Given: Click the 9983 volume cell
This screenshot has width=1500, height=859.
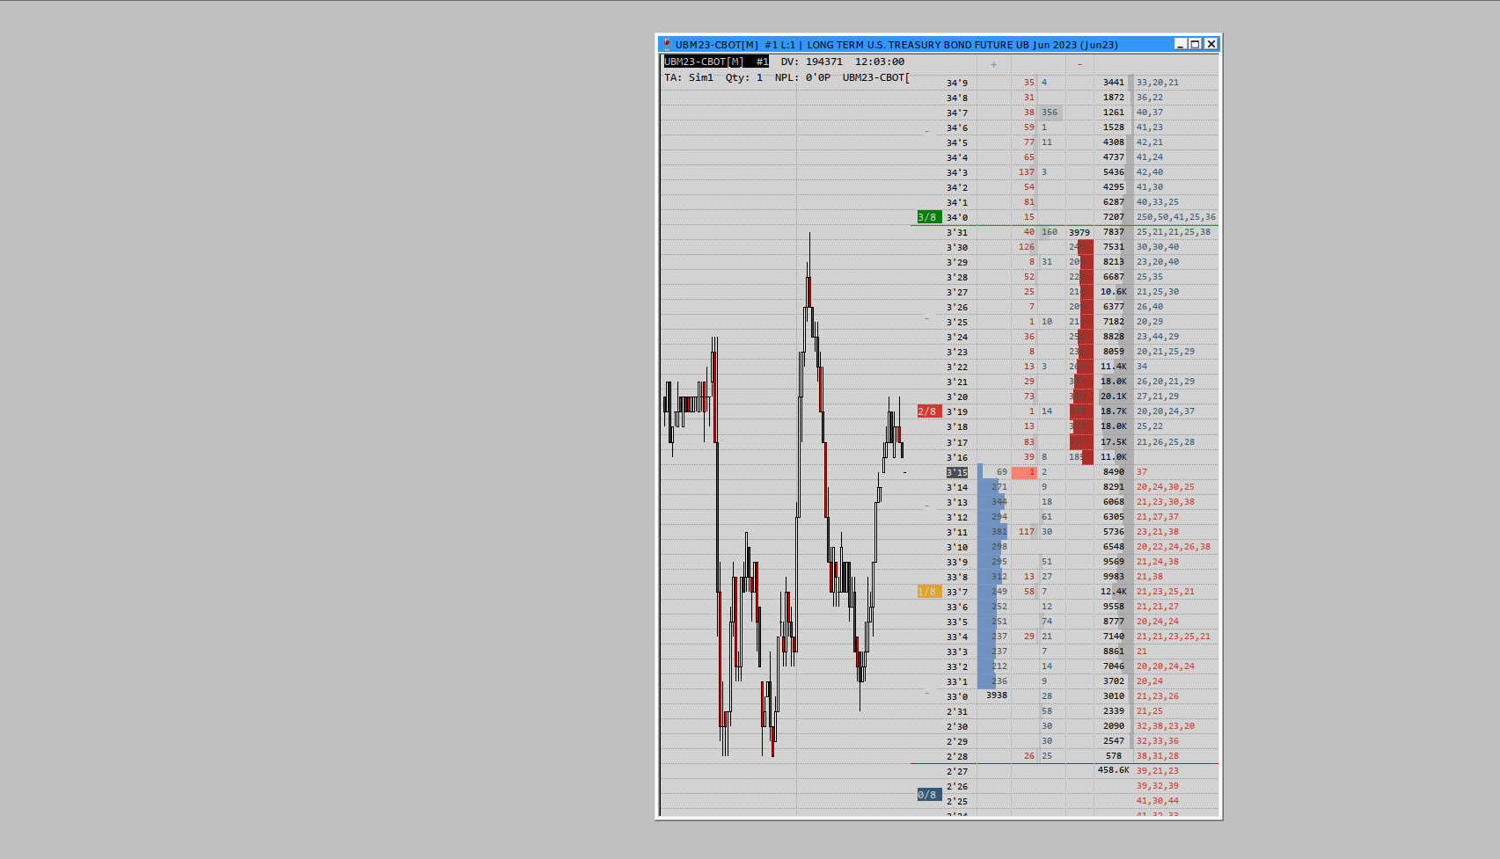Looking at the screenshot, I should coord(1114,577).
